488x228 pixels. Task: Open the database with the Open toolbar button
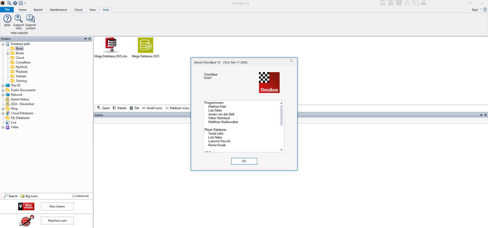tap(103, 108)
